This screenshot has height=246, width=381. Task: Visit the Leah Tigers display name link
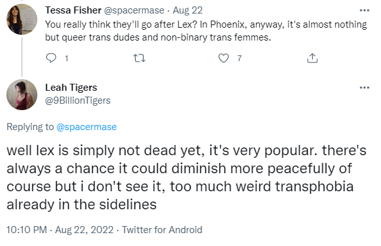click(x=71, y=88)
